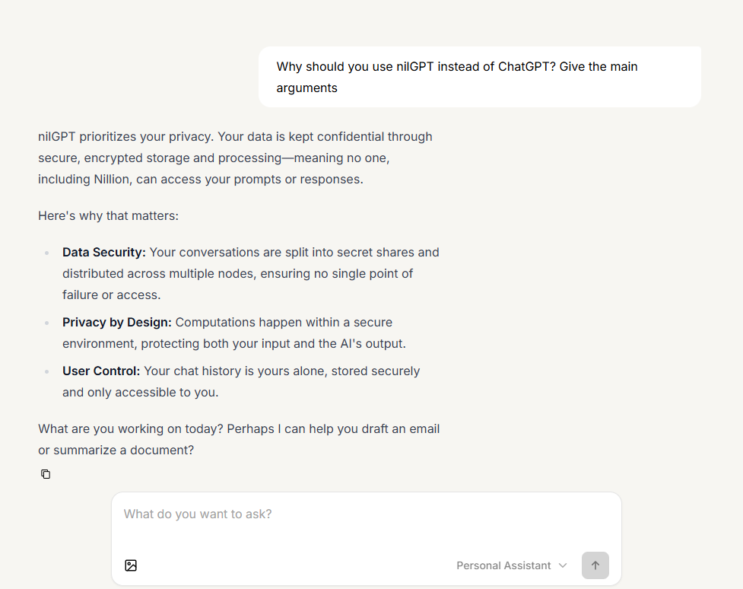Focus the "What do you want to ask?" field
This screenshot has height=589, width=743.
365,514
